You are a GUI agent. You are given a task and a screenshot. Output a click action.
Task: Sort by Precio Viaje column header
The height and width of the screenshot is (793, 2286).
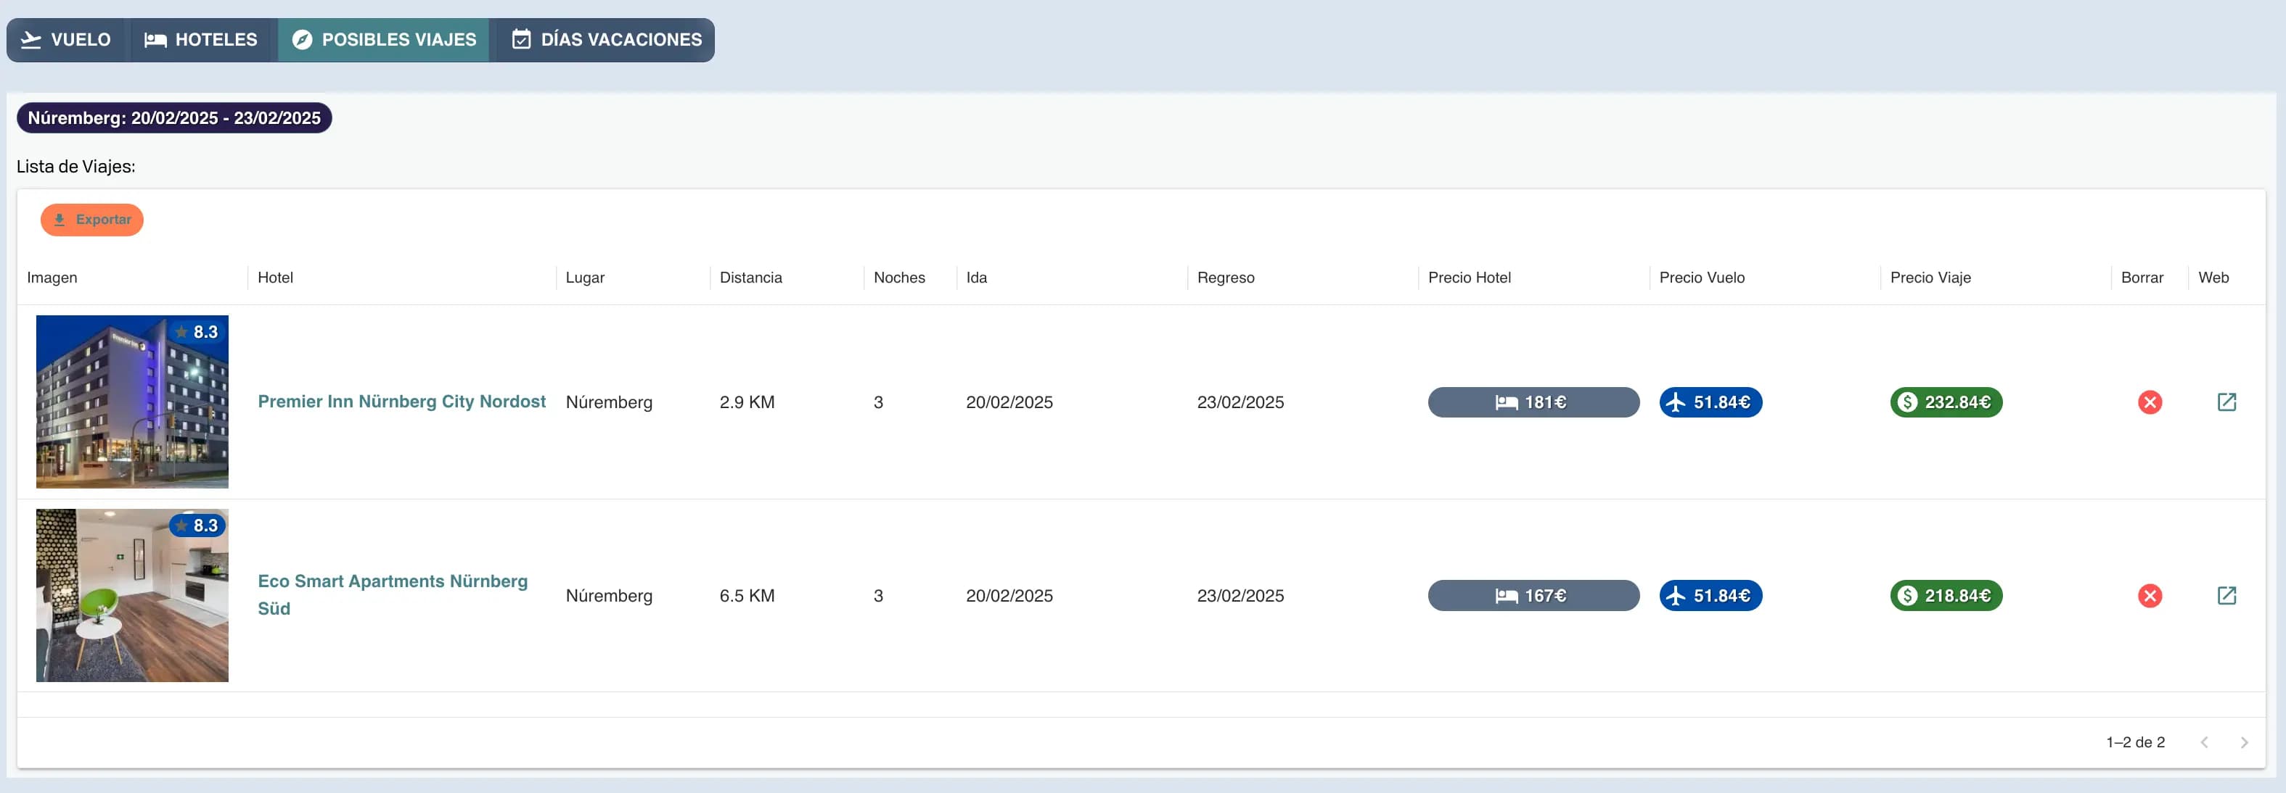[x=1930, y=278]
